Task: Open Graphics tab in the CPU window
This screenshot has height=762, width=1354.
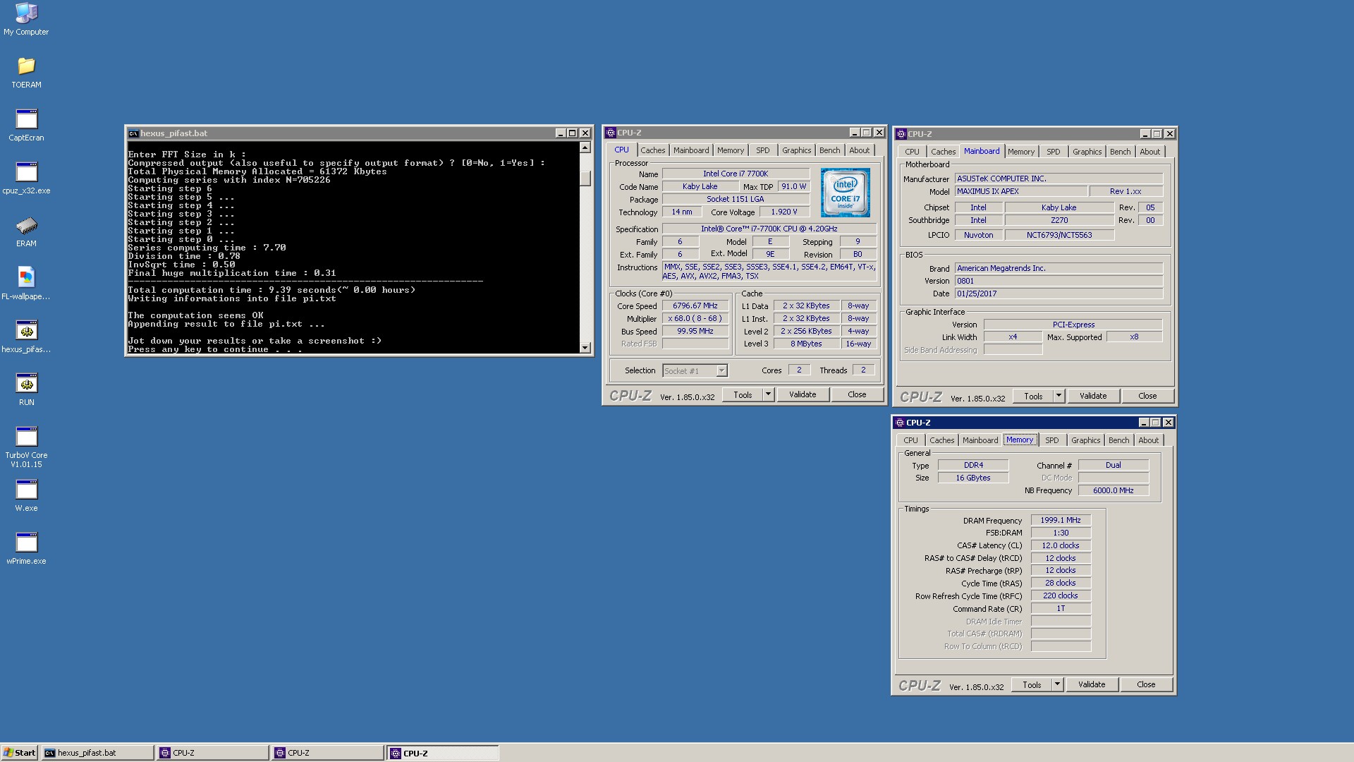Action: coord(796,150)
